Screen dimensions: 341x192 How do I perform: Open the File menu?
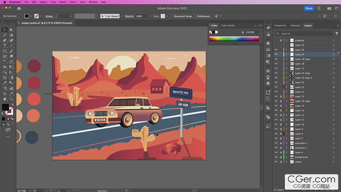point(26,2)
